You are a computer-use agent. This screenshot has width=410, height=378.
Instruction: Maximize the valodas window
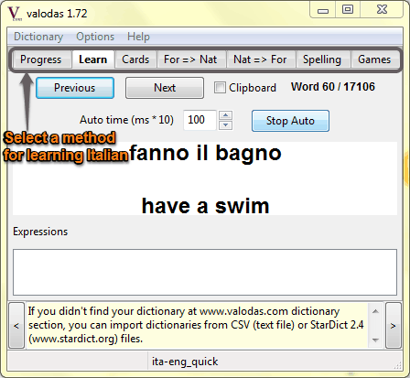pos(348,10)
